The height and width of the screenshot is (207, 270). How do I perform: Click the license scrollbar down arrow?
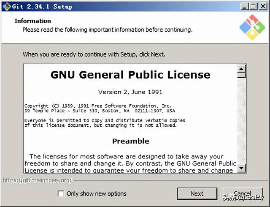[x=241, y=168]
